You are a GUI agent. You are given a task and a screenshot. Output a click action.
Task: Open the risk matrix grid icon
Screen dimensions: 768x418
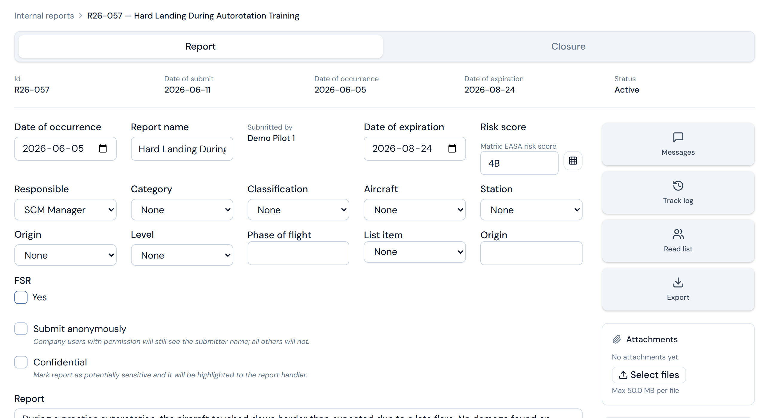tap(573, 161)
